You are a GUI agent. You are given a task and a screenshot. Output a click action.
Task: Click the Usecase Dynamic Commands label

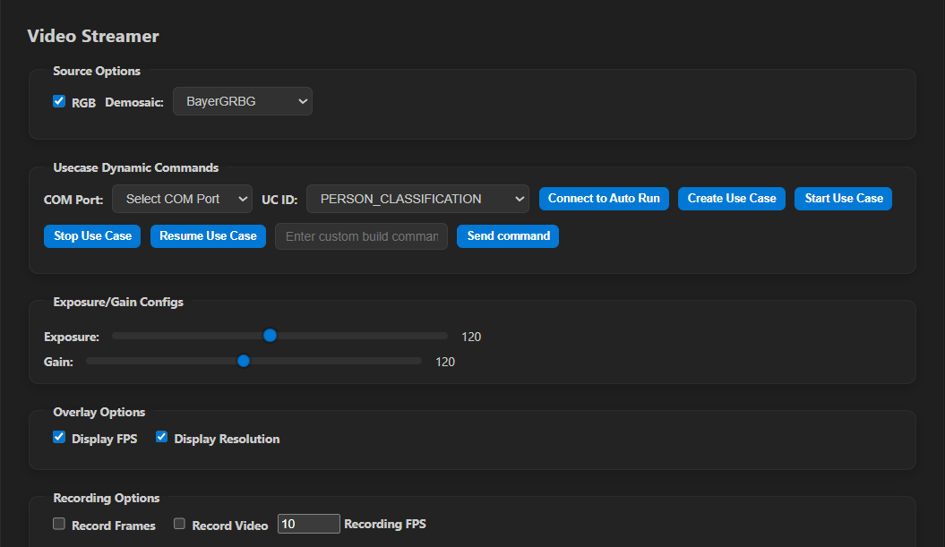[x=135, y=168]
